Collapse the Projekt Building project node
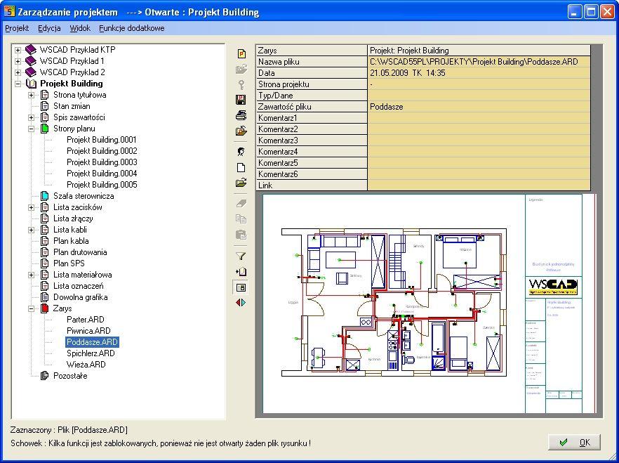Screen dimensions: 619x463 click(x=18, y=84)
